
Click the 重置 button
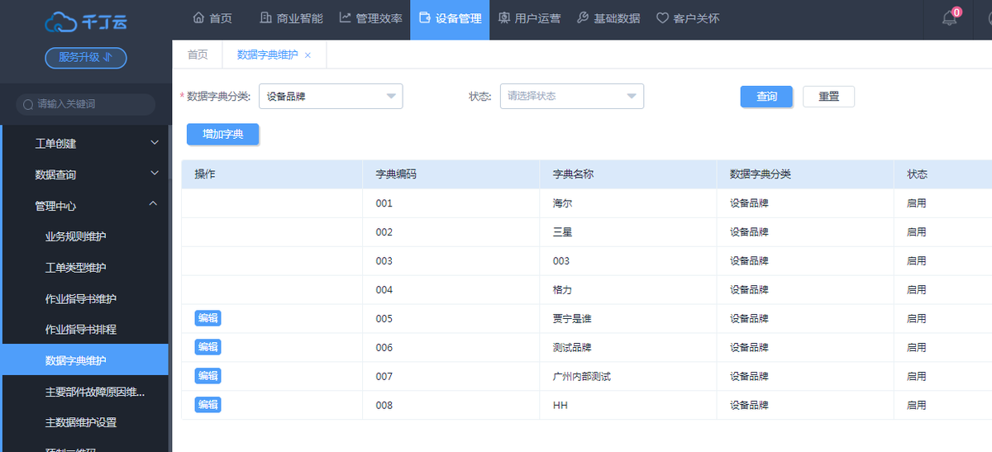point(828,97)
